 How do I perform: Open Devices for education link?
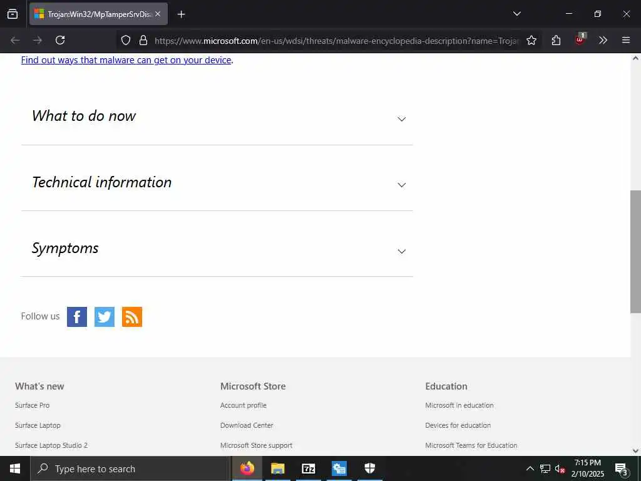click(x=458, y=425)
